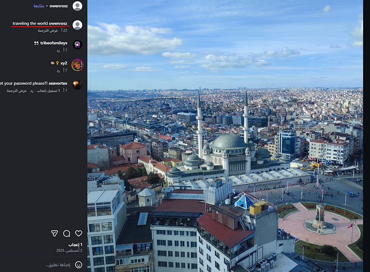
Task: Open owenrosz username in header
Action: pyautogui.click(x=59, y=6)
